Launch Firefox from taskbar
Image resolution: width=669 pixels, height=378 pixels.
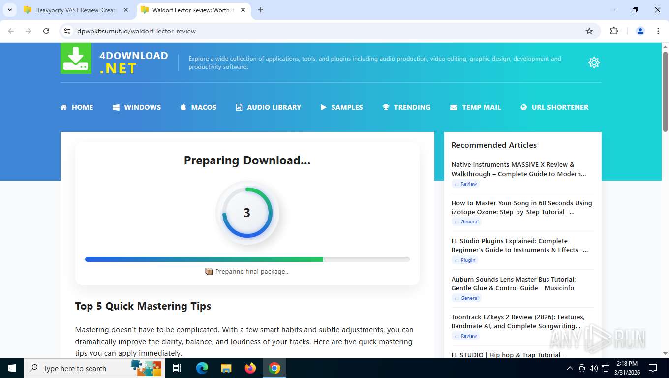pyautogui.click(x=250, y=368)
